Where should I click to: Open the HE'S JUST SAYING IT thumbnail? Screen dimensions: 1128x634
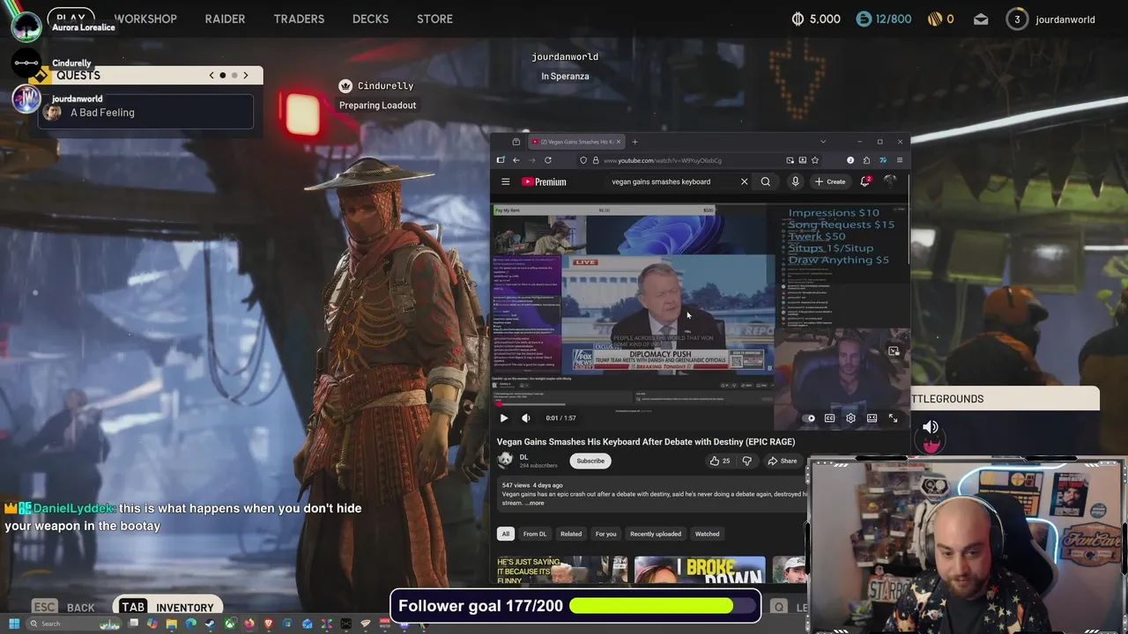pos(562,570)
